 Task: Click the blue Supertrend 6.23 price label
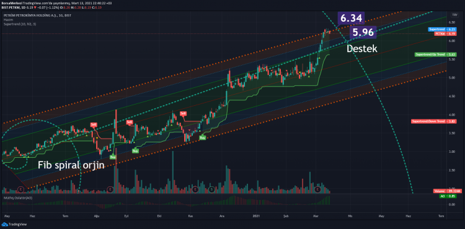pyautogui.click(x=442, y=29)
